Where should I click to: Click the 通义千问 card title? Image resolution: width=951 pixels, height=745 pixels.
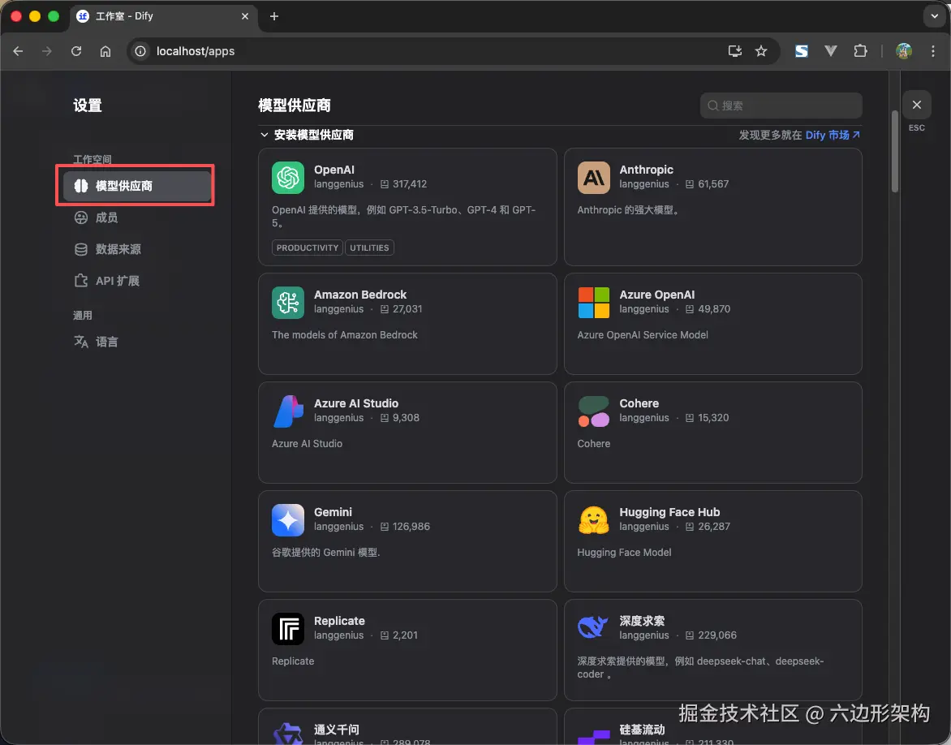(337, 730)
